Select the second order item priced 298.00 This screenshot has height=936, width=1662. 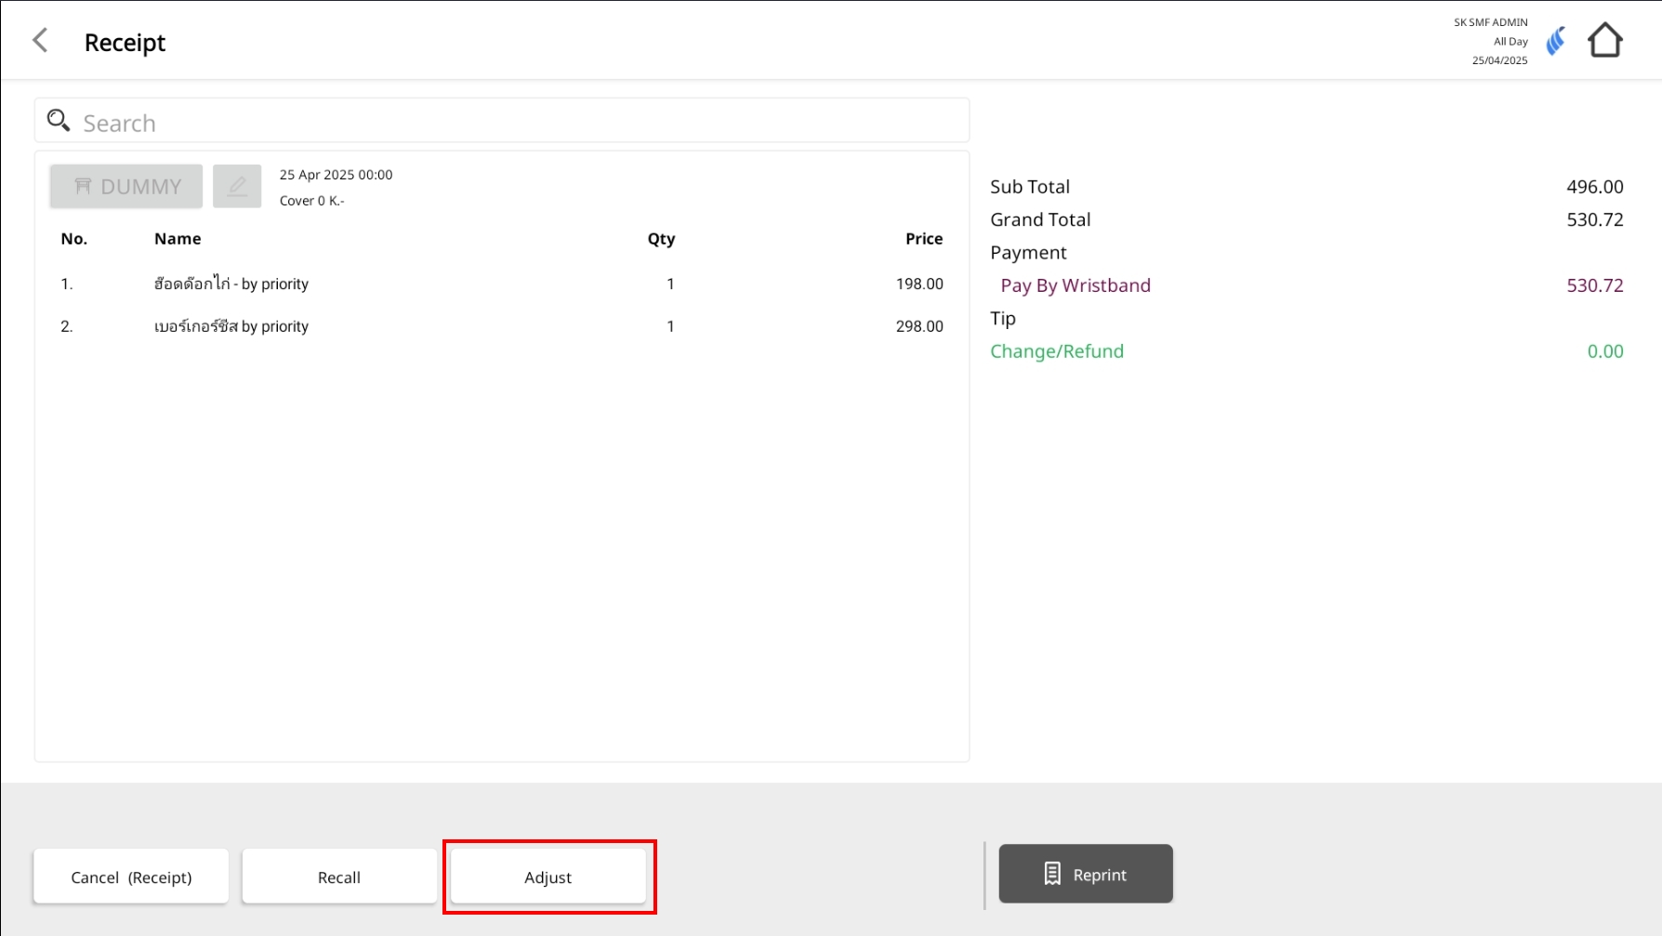click(x=502, y=326)
